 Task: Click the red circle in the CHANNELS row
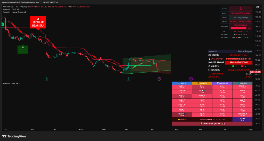pos(242,66)
